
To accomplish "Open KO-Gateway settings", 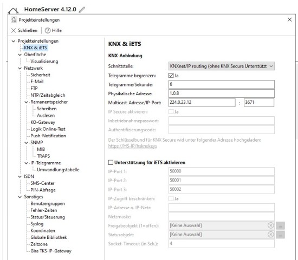I will pos(43,122).
